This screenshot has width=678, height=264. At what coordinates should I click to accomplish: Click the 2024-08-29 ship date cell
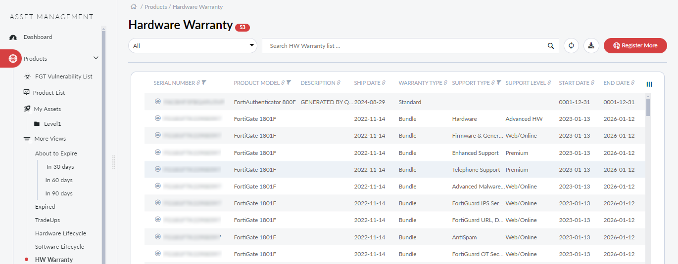pyautogui.click(x=370, y=102)
